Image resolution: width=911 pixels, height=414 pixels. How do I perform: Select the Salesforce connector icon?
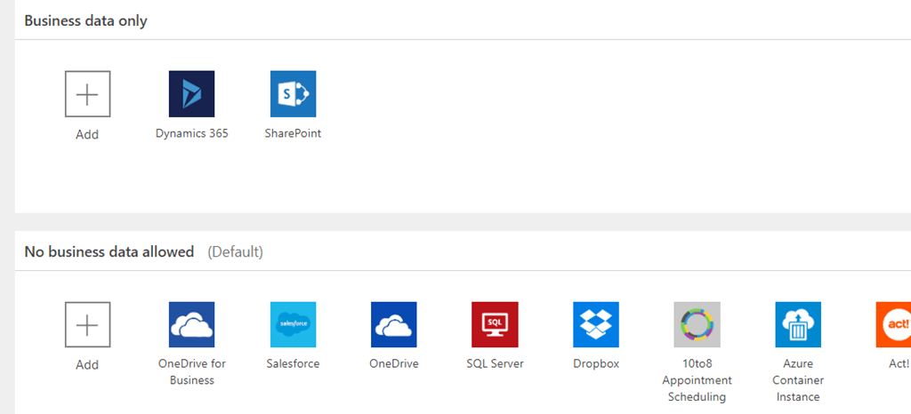pos(293,324)
